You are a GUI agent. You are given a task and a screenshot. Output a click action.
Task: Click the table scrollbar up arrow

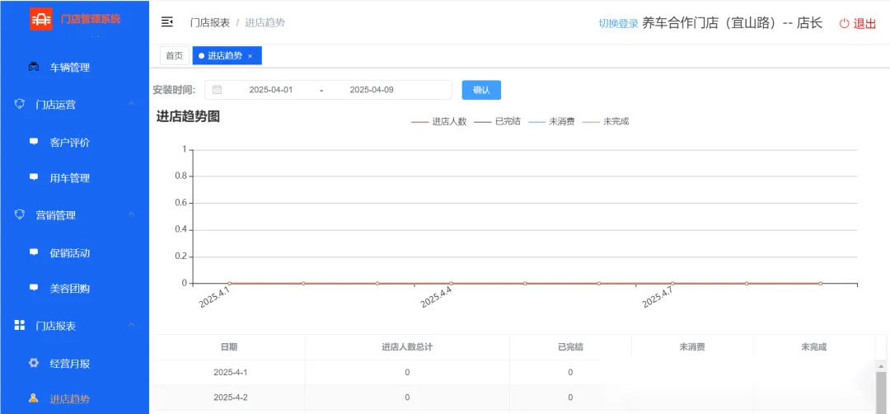881,365
